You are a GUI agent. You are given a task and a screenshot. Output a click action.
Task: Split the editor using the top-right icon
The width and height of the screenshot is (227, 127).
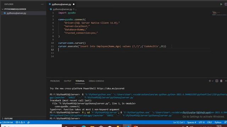[226, 4]
